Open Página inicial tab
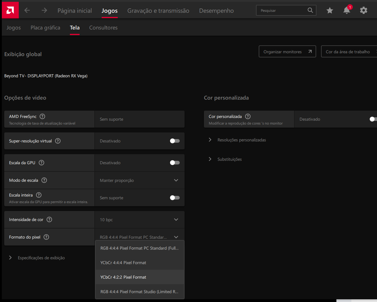 [75, 11]
